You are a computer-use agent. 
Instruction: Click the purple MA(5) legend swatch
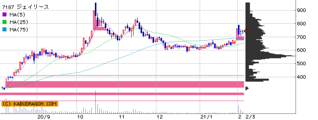point(4,15)
